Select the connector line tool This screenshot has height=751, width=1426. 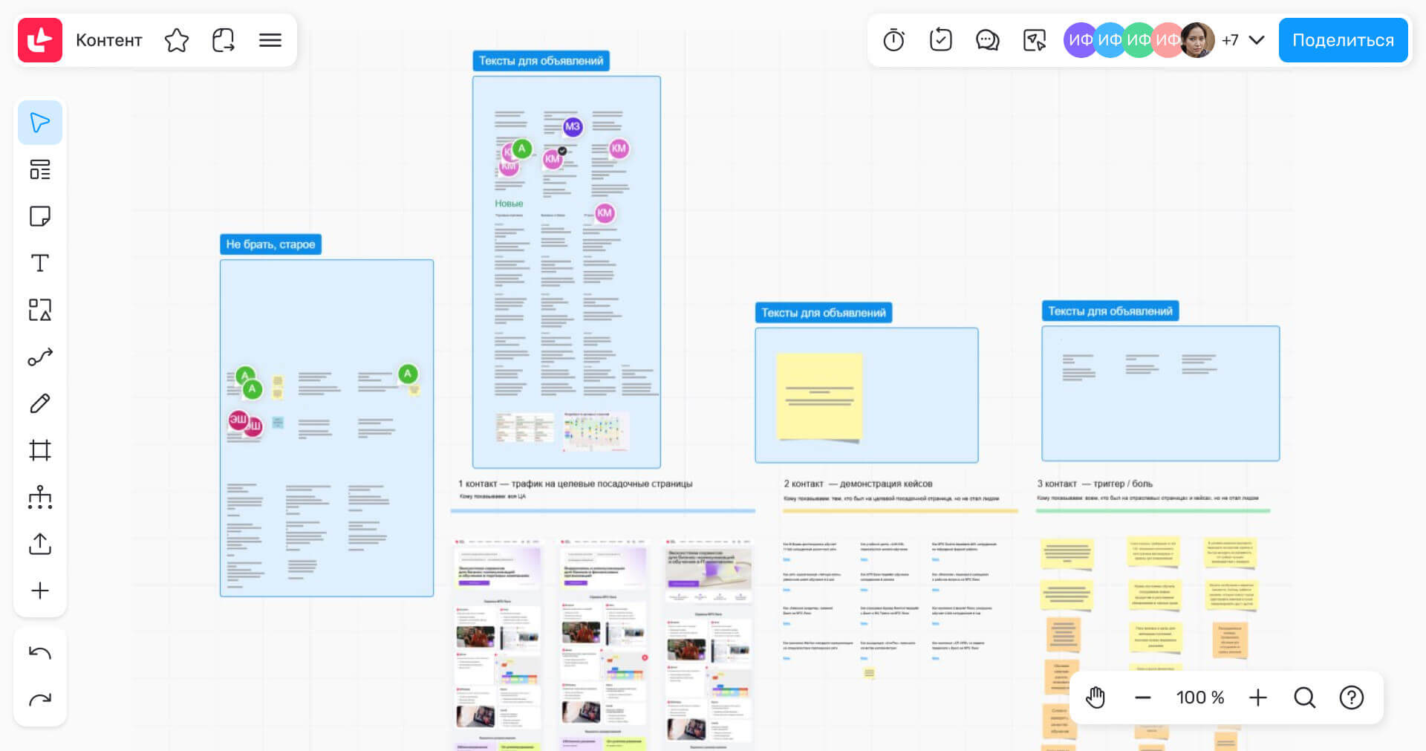tap(40, 357)
